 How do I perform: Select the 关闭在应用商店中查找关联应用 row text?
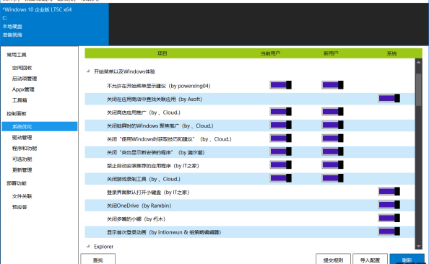(155, 100)
